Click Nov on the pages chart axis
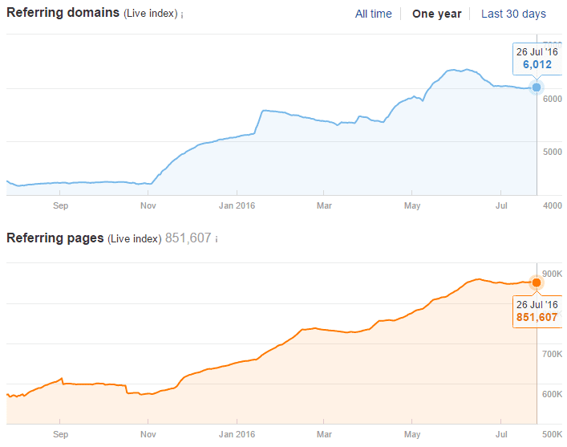 pos(148,434)
